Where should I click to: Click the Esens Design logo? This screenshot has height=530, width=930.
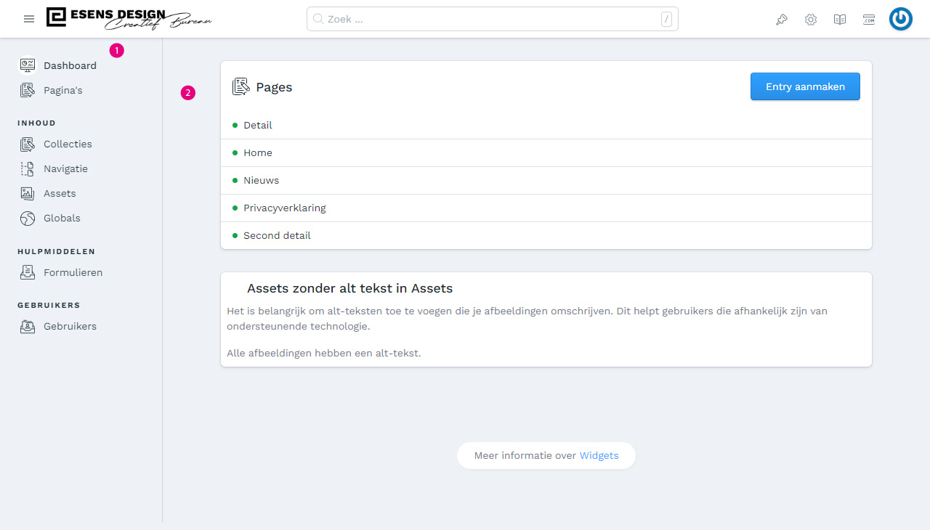(x=129, y=19)
